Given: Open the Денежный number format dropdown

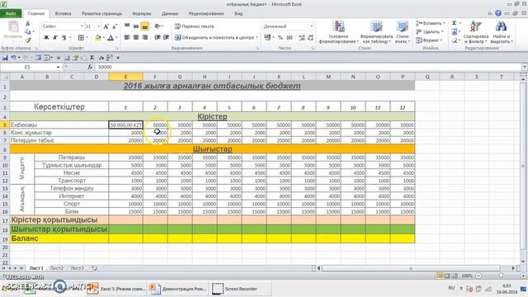Looking at the screenshot, I should point(312,26).
